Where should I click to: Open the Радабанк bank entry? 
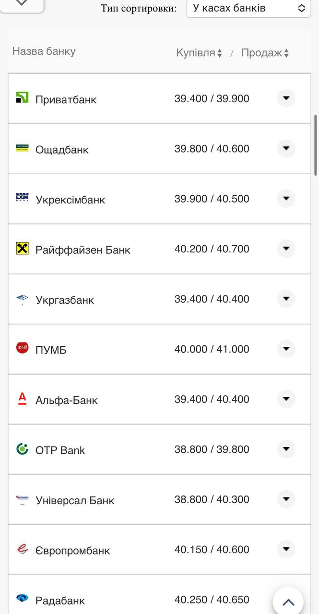pos(60,600)
